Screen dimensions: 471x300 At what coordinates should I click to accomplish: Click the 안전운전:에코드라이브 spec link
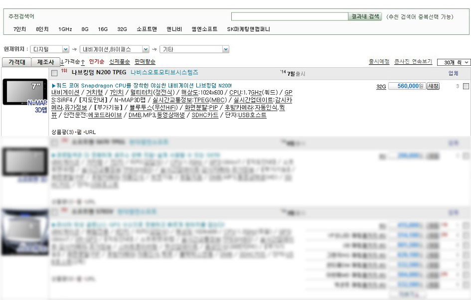[93, 115]
